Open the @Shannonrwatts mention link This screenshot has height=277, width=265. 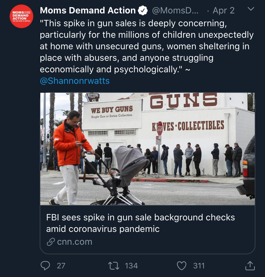[75, 81]
